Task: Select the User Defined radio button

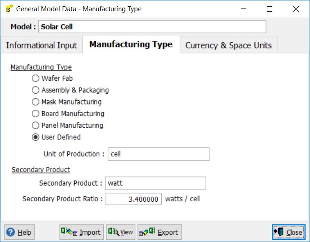Action: tap(35, 137)
